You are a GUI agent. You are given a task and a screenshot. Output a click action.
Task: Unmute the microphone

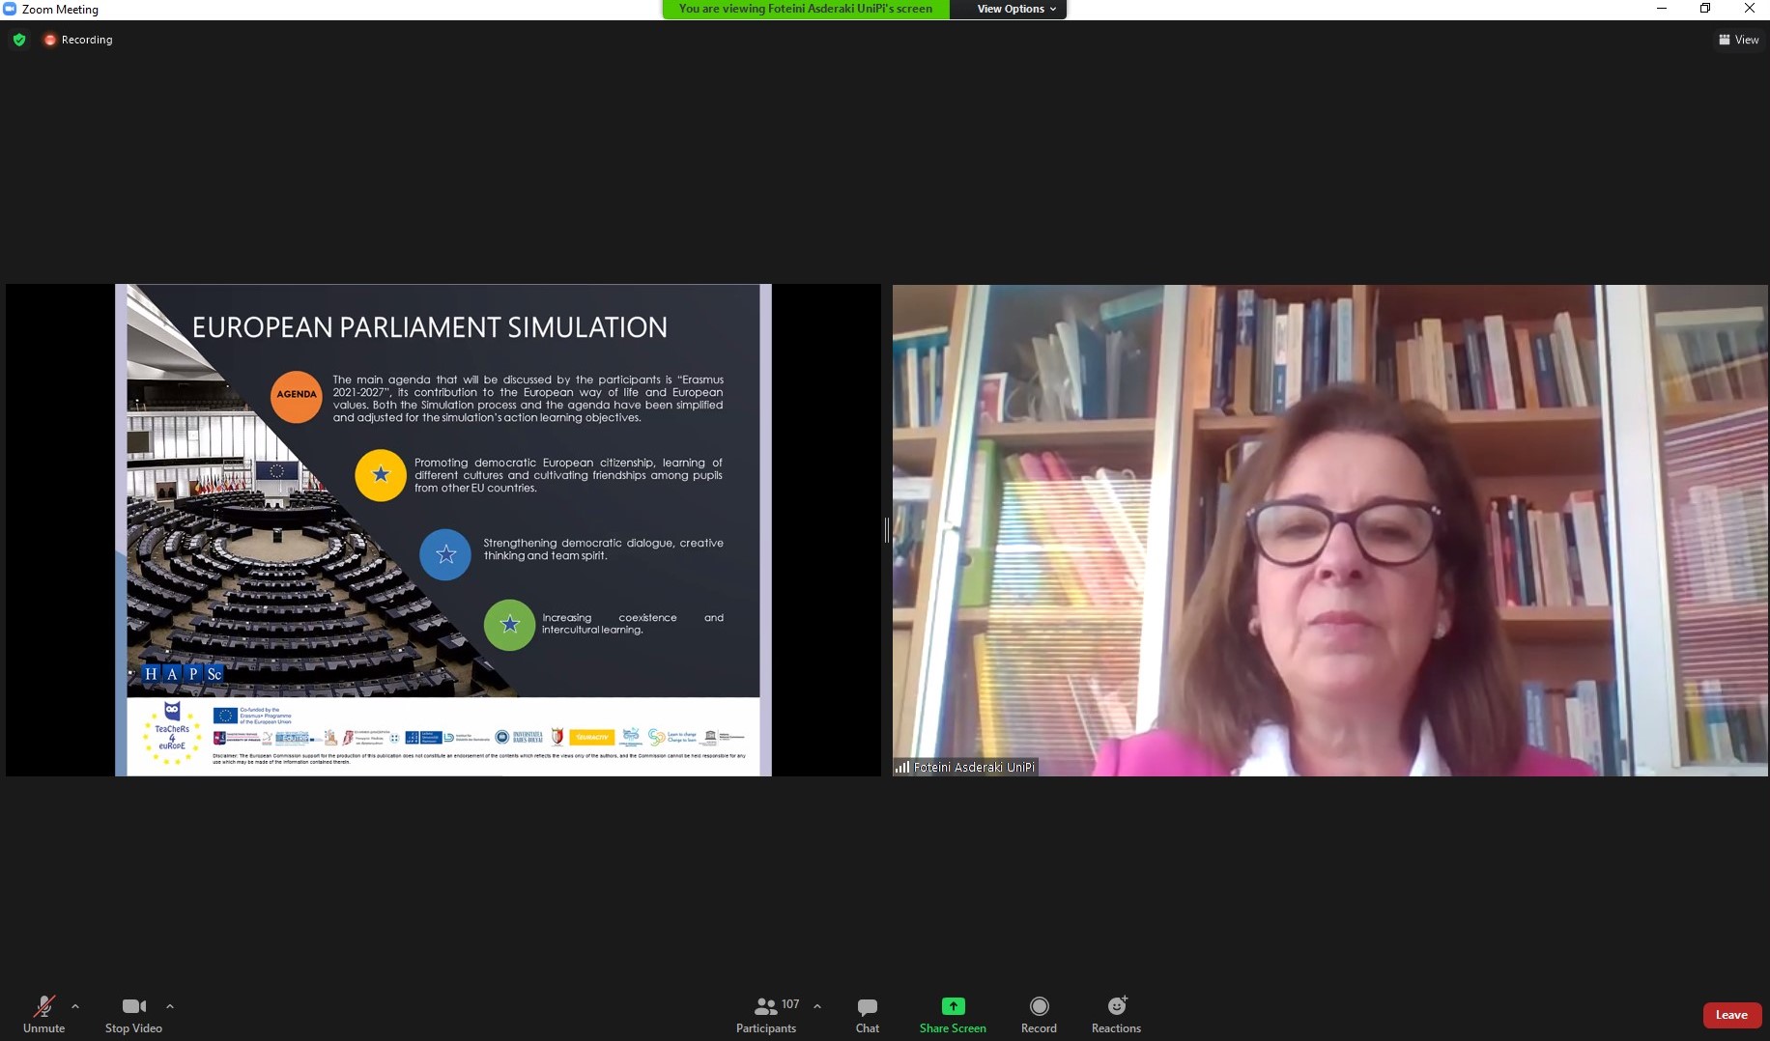click(43, 1014)
